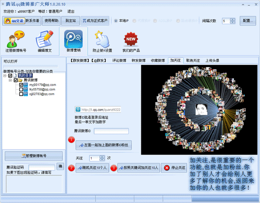The width and height of the screenshot is (260, 203).
Task: Click the follower network graphic image
Action: click(x=199, y=110)
